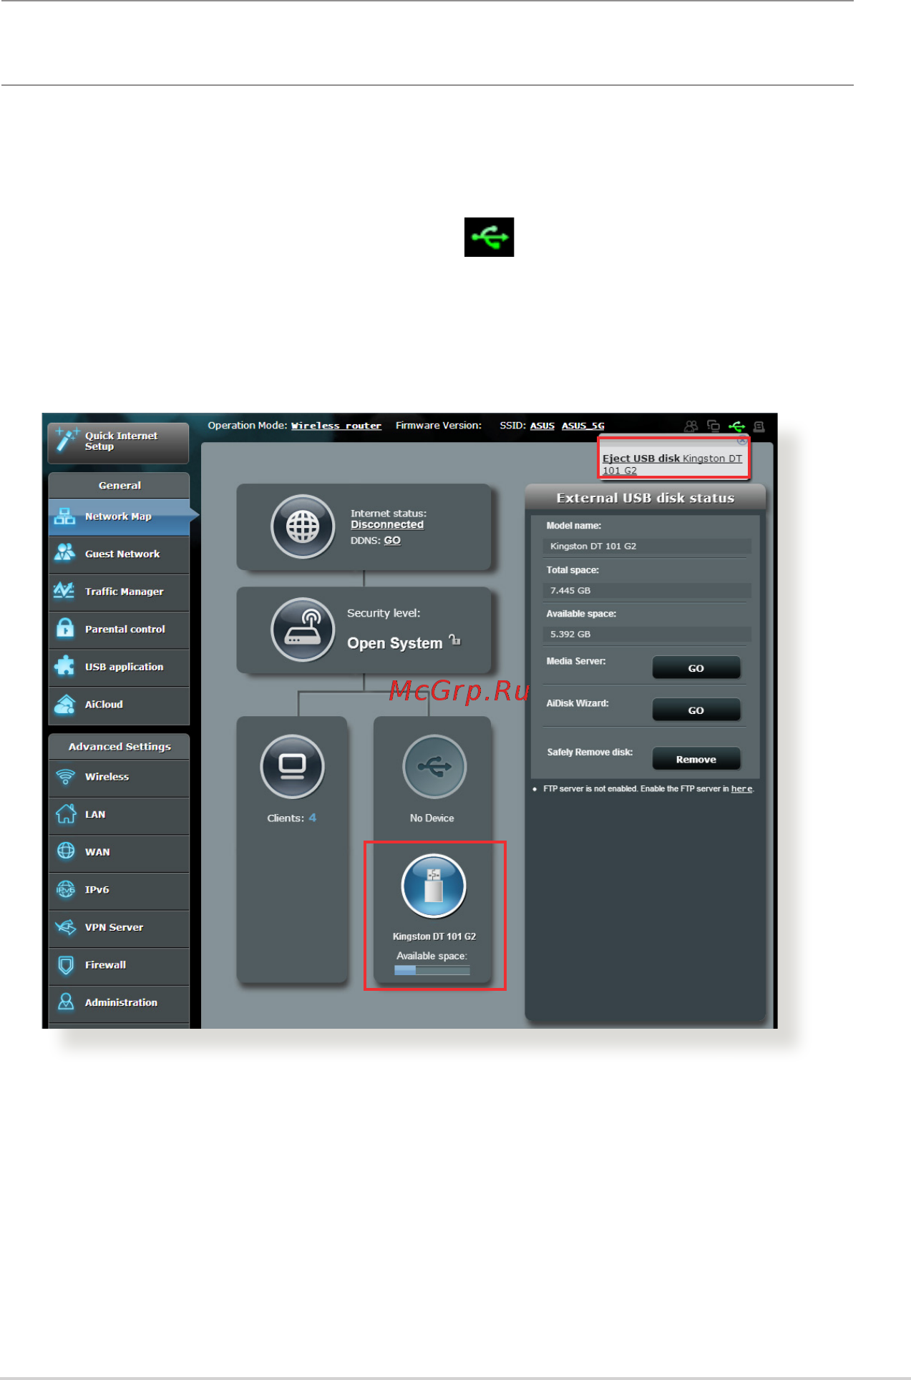This screenshot has height=1380, width=911.
Task: Click the VPN Server icon
Action: coord(66,927)
